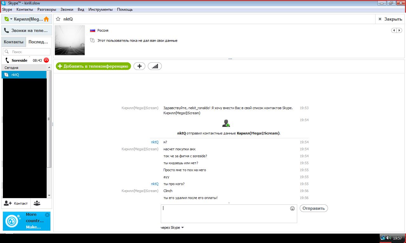Click contact-added icon in chat
The height and width of the screenshot is (243, 406).
pyautogui.click(x=226, y=123)
